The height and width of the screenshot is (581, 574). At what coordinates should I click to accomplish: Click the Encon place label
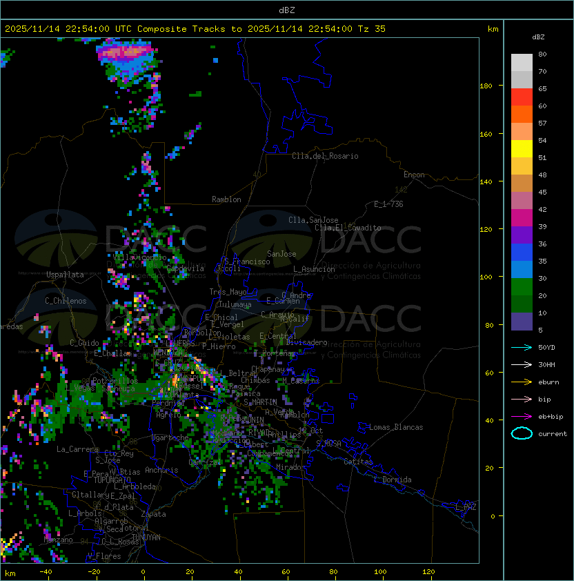tap(414, 175)
